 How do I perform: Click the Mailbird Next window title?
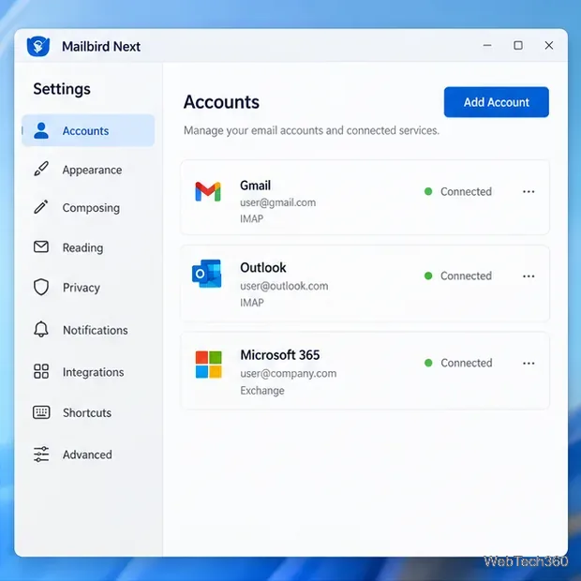101,47
